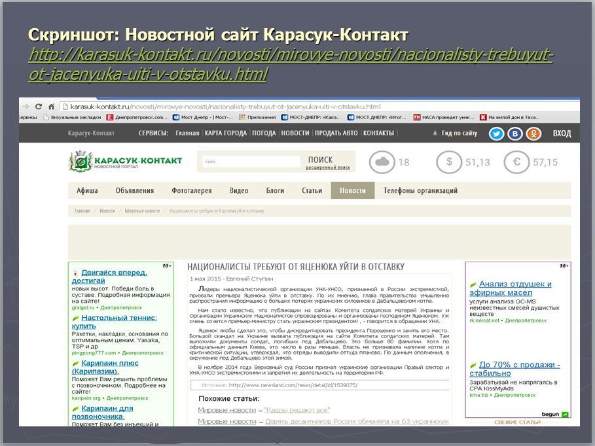
Task: Open the Гид по сайту dropdown
Action: tap(458, 133)
